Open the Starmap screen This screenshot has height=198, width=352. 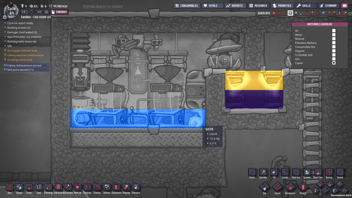(x=329, y=5)
